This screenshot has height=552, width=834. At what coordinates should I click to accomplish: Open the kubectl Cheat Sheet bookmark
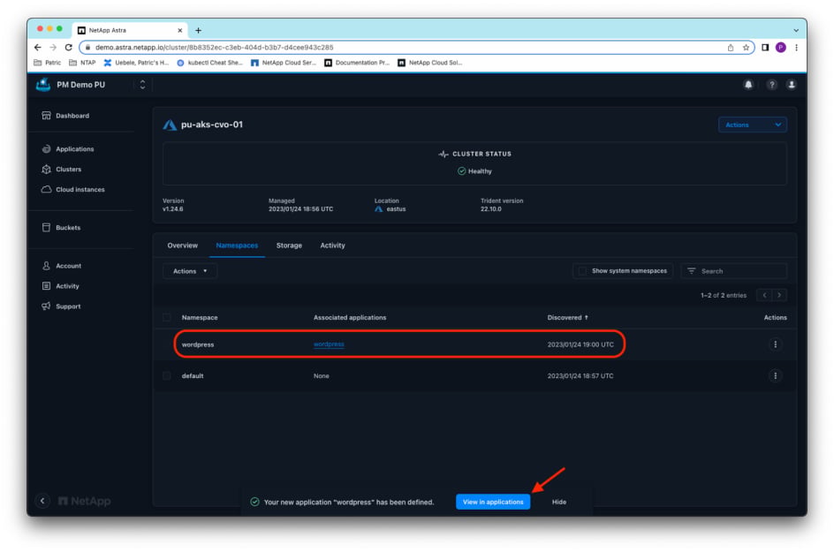pos(209,63)
